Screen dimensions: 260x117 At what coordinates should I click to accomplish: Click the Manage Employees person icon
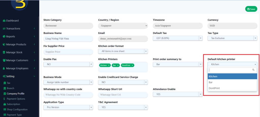coord(4,69)
